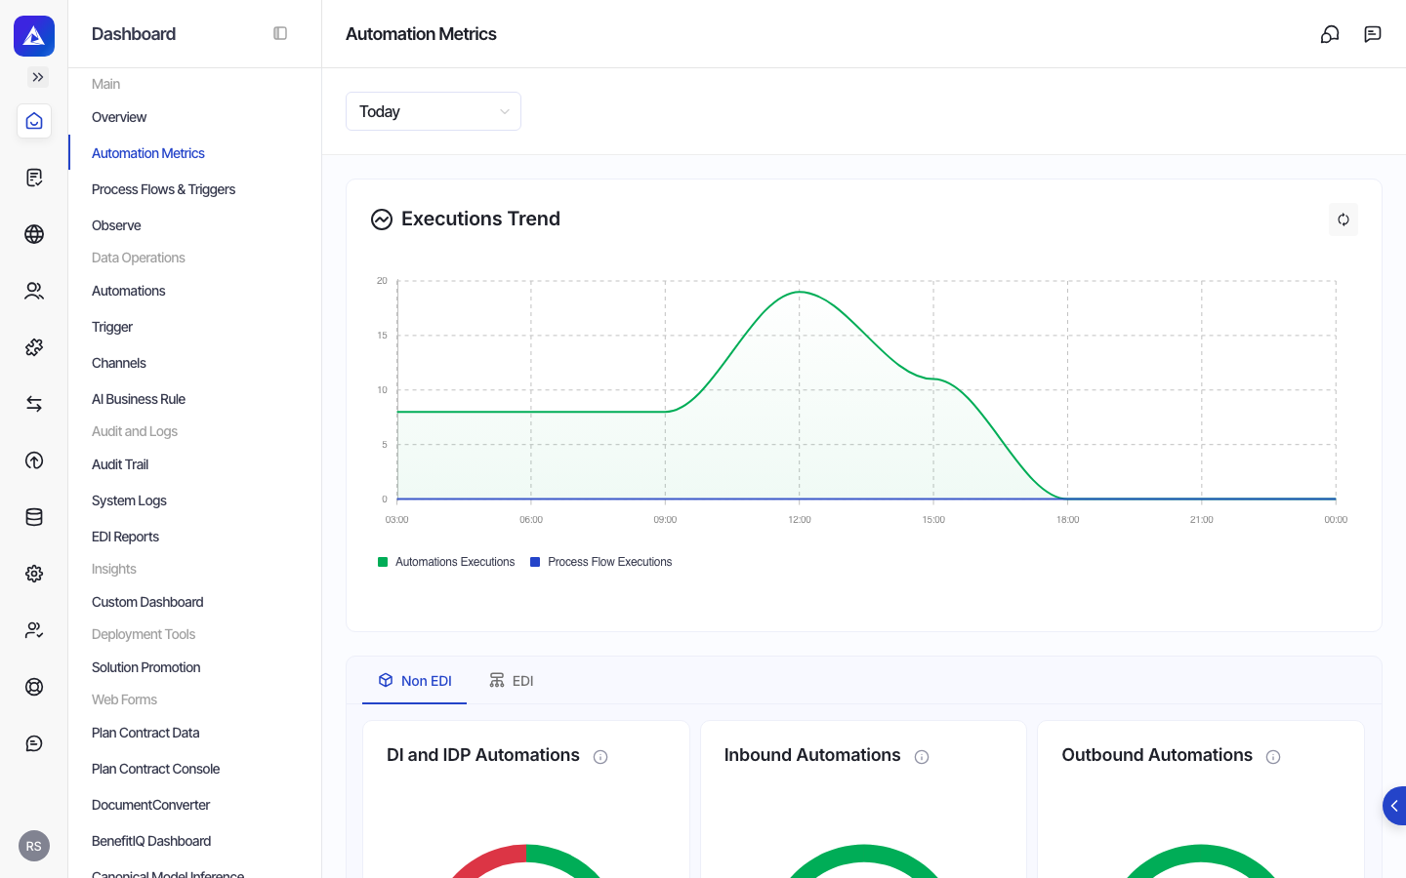Click info icon beside DI and IDP Automations
Image resolution: width=1406 pixels, height=878 pixels.
tap(600, 757)
